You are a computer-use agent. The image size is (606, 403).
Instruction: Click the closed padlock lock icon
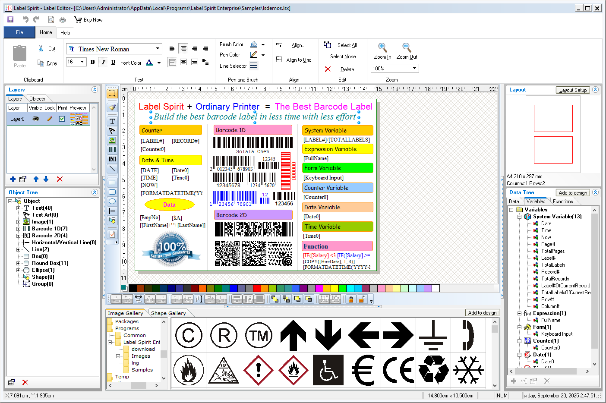tap(350, 299)
